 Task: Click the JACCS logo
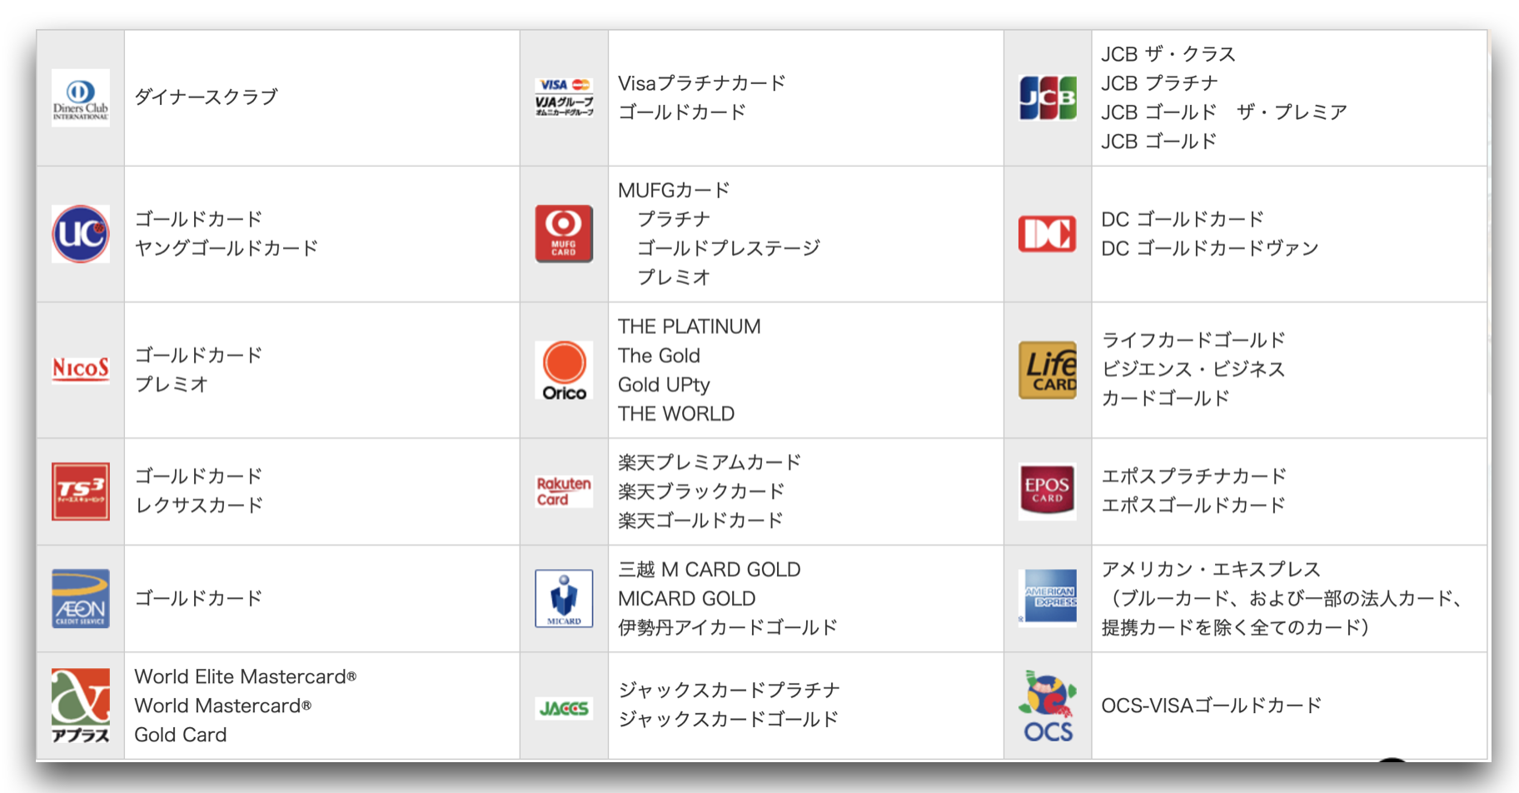[x=564, y=709]
